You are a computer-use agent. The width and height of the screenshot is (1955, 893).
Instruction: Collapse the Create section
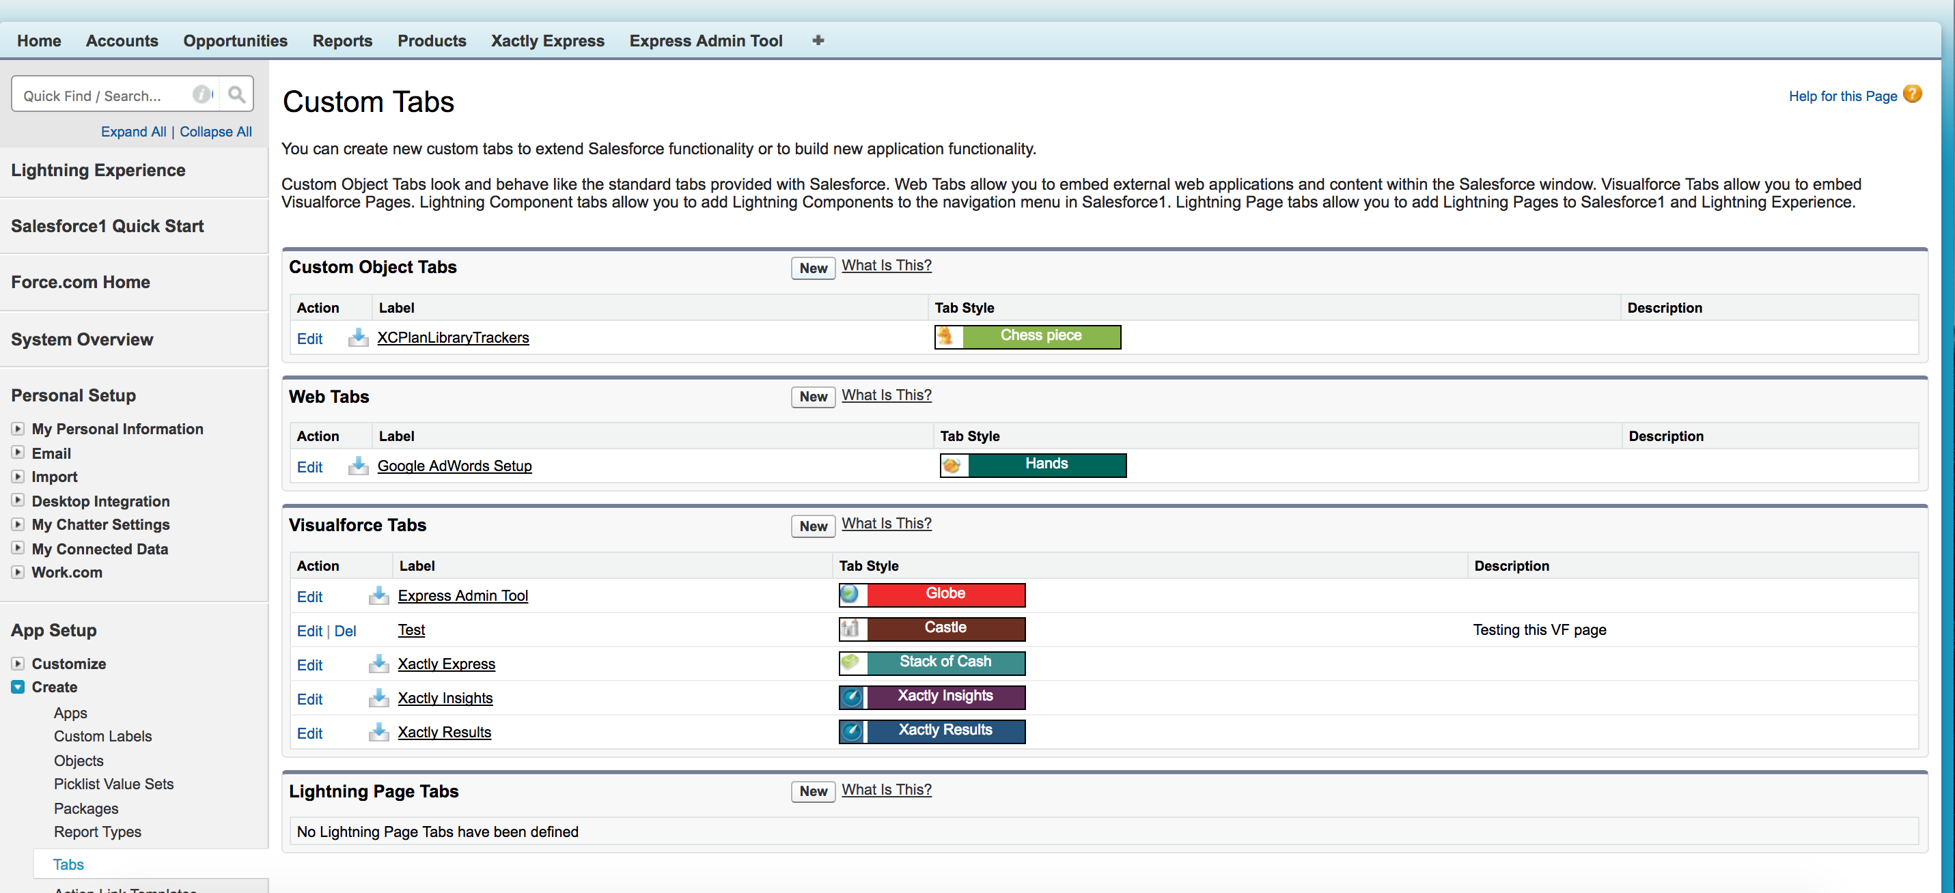[18, 687]
